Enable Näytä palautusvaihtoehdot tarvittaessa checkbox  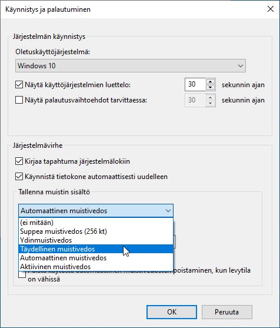pyautogui.click(x=19, y=100)
